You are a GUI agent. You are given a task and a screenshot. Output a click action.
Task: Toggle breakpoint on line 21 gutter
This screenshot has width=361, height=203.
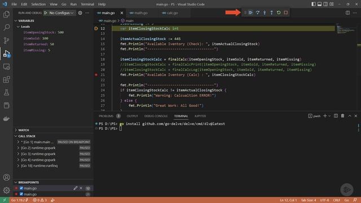click(96, 75)
